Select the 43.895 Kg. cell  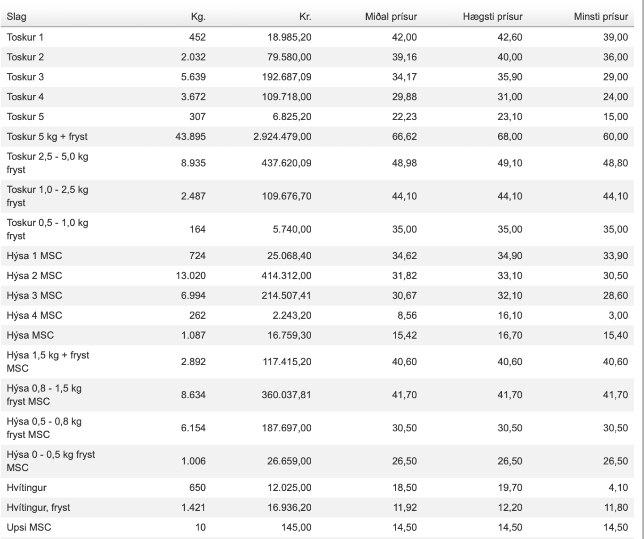pos(191,136)
